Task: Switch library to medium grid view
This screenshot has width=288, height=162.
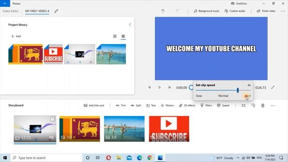Action: pos(115,36)
